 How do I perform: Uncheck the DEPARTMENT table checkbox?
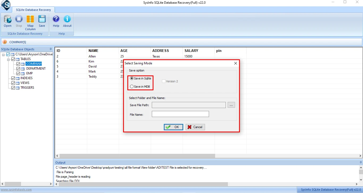coord(18,68)
